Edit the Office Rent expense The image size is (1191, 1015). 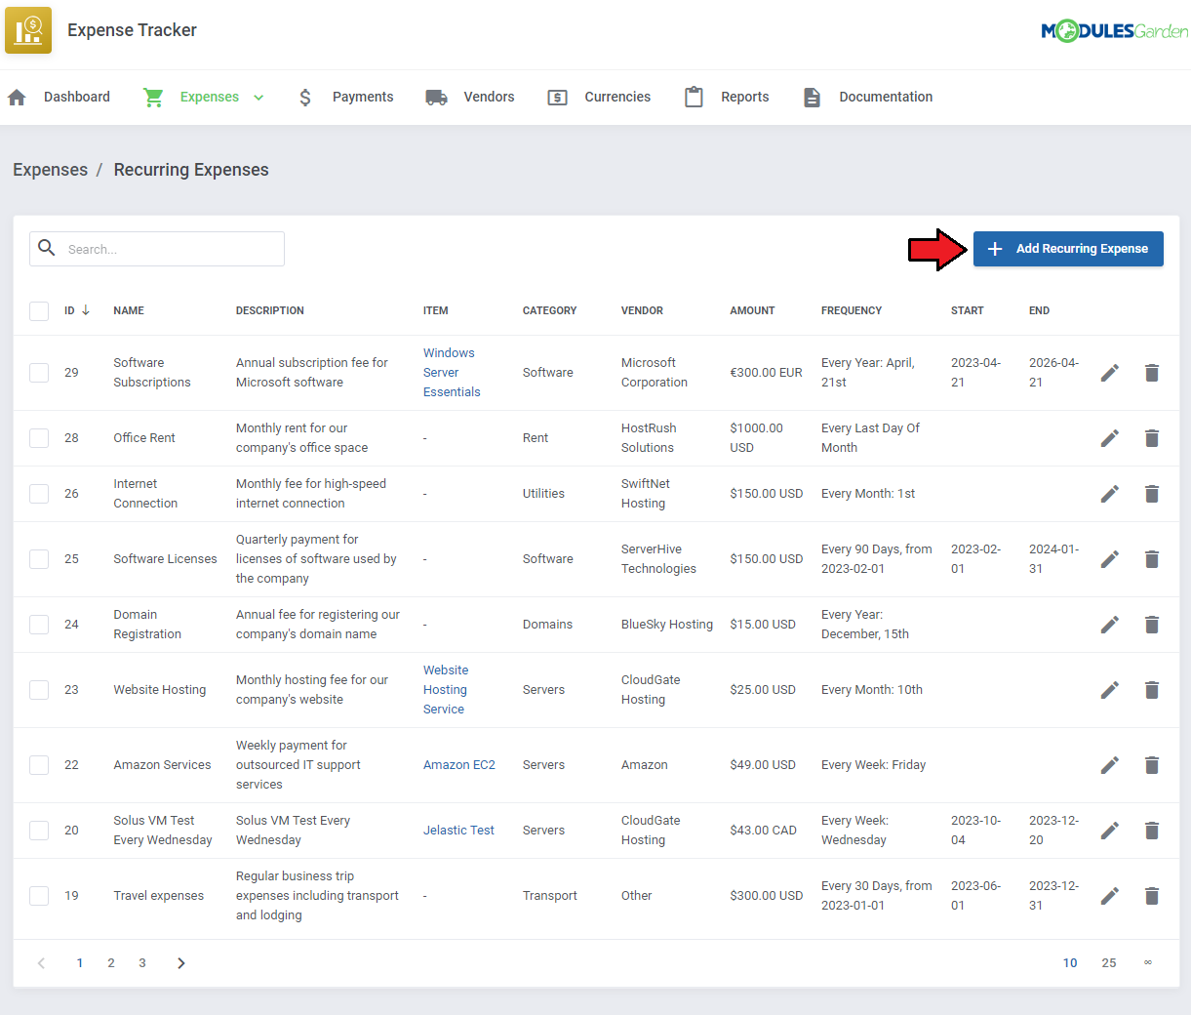point(1110,438)
